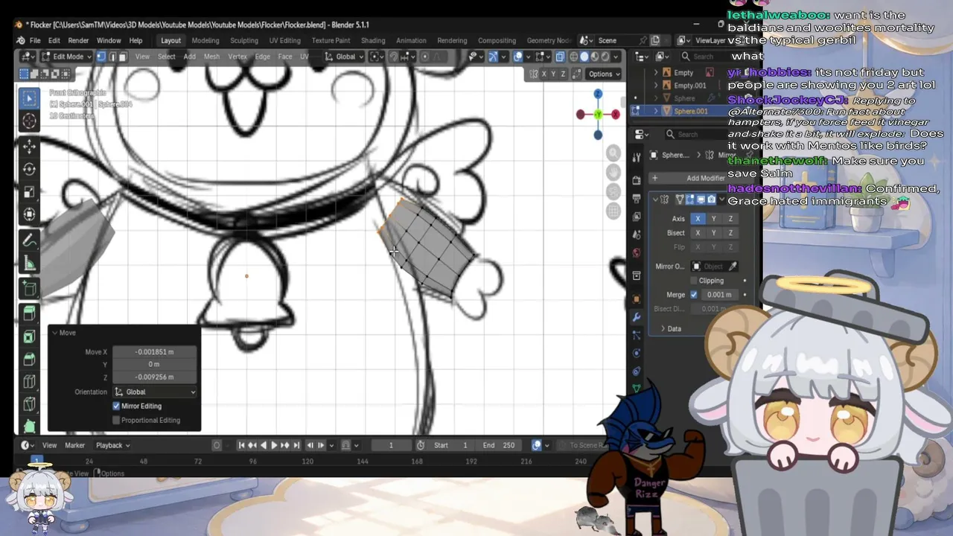Click the Mirror Object eyedropper

[x=733, y=267]
